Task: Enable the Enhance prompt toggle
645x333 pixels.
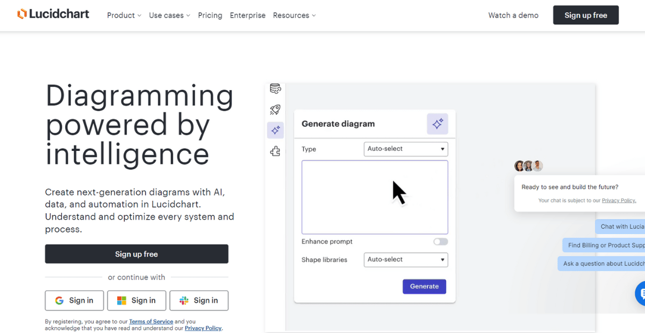Action: point(440,242)
